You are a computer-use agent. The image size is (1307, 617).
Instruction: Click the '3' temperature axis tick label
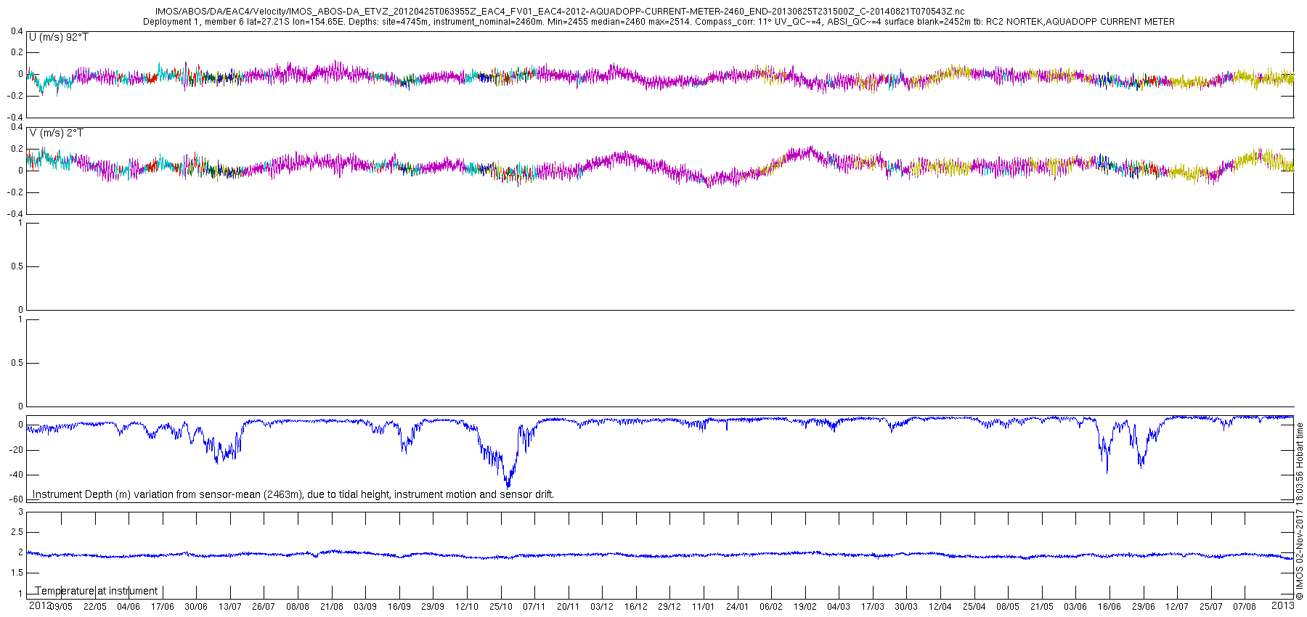tap(21, 512)
